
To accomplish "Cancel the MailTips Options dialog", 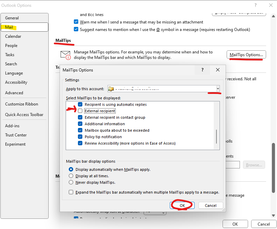I will [211, 205].
